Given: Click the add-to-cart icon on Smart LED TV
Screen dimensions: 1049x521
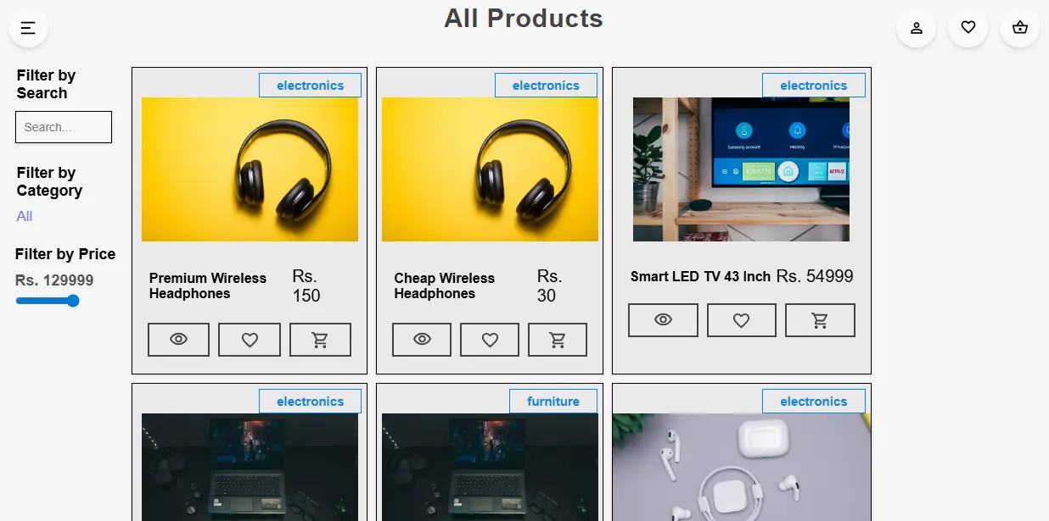Looking at the screenshot, I should [820, 319].
